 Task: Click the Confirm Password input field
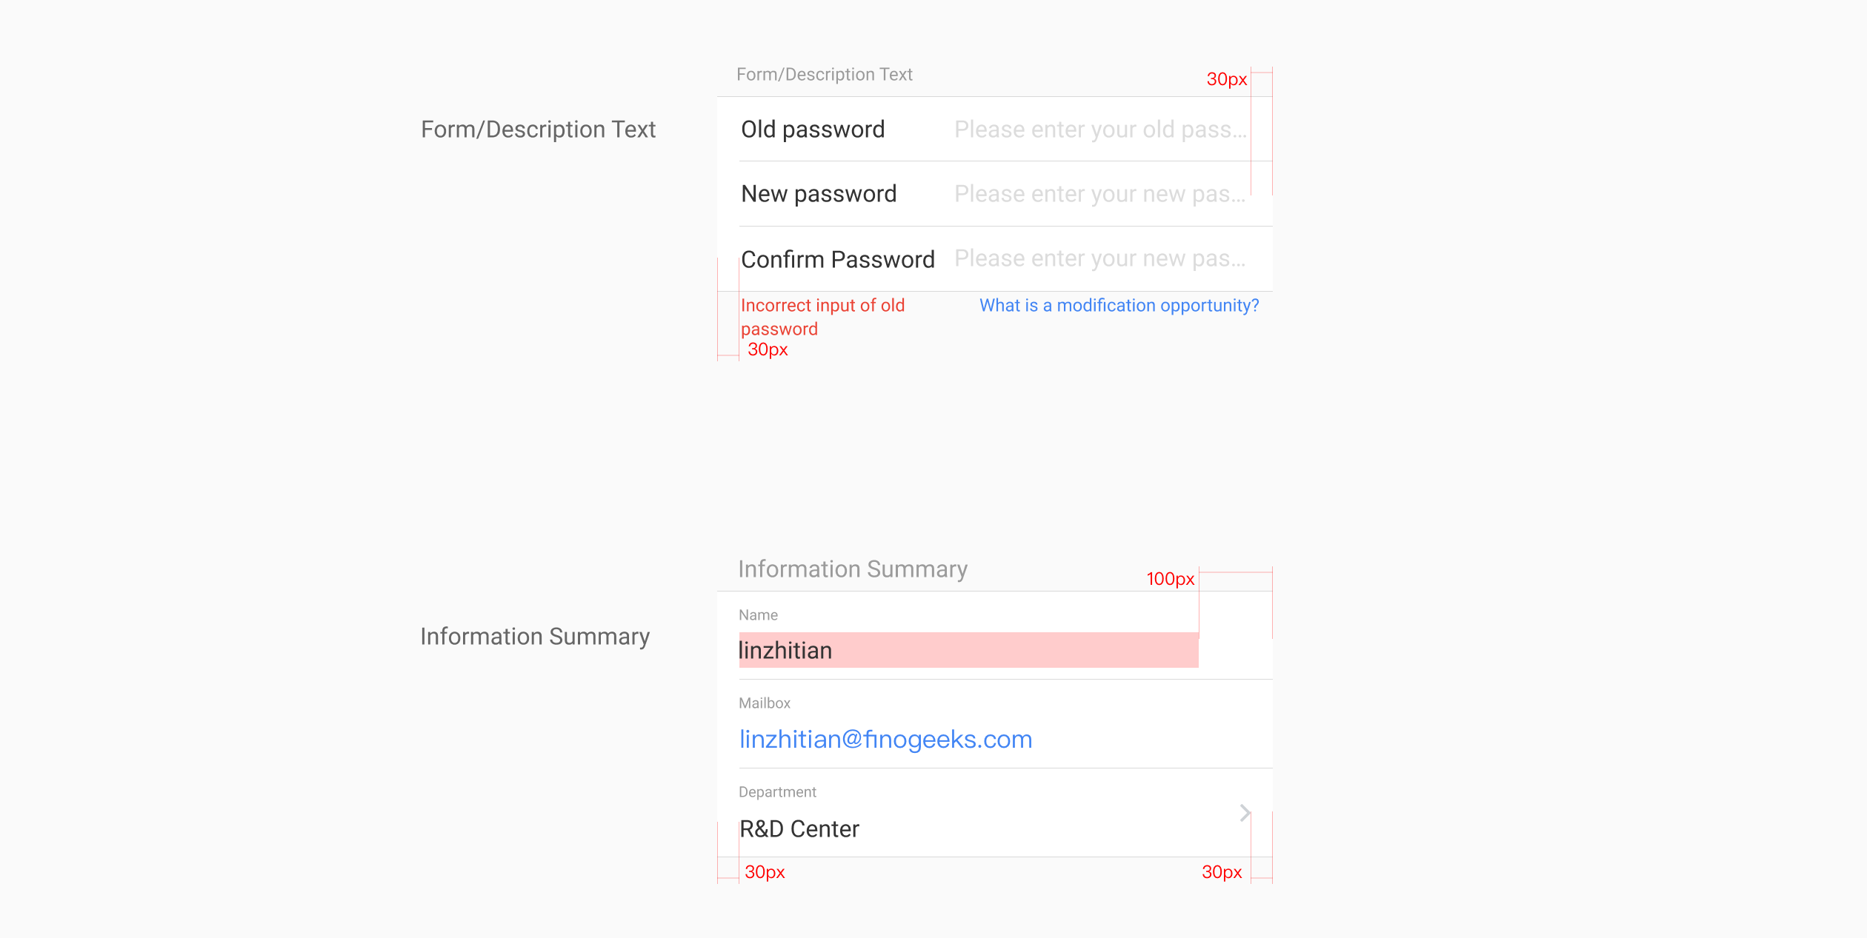pos(1099,258)
